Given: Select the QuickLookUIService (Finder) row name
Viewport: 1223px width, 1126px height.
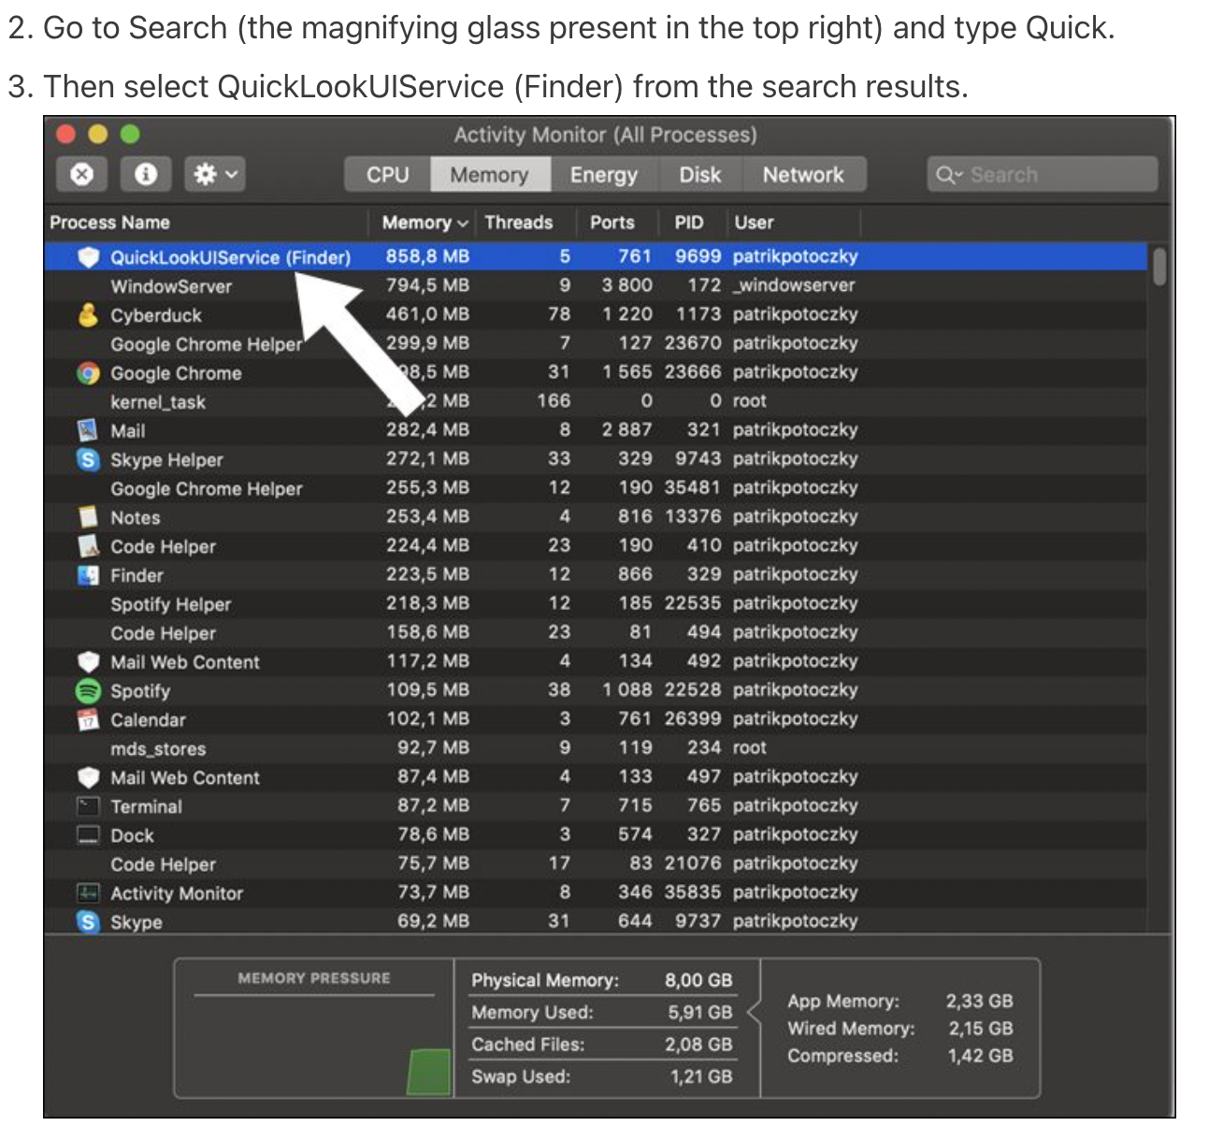Looking at the screenshot, I should click(230, 257).
